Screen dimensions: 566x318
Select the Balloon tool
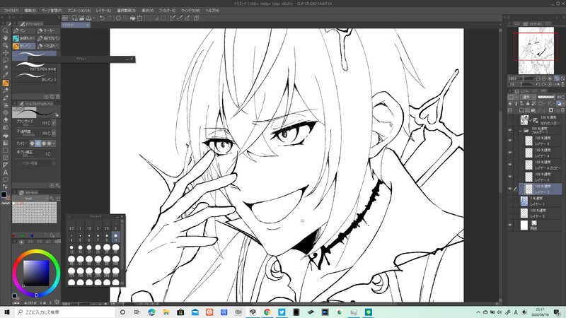coord(5,179)
